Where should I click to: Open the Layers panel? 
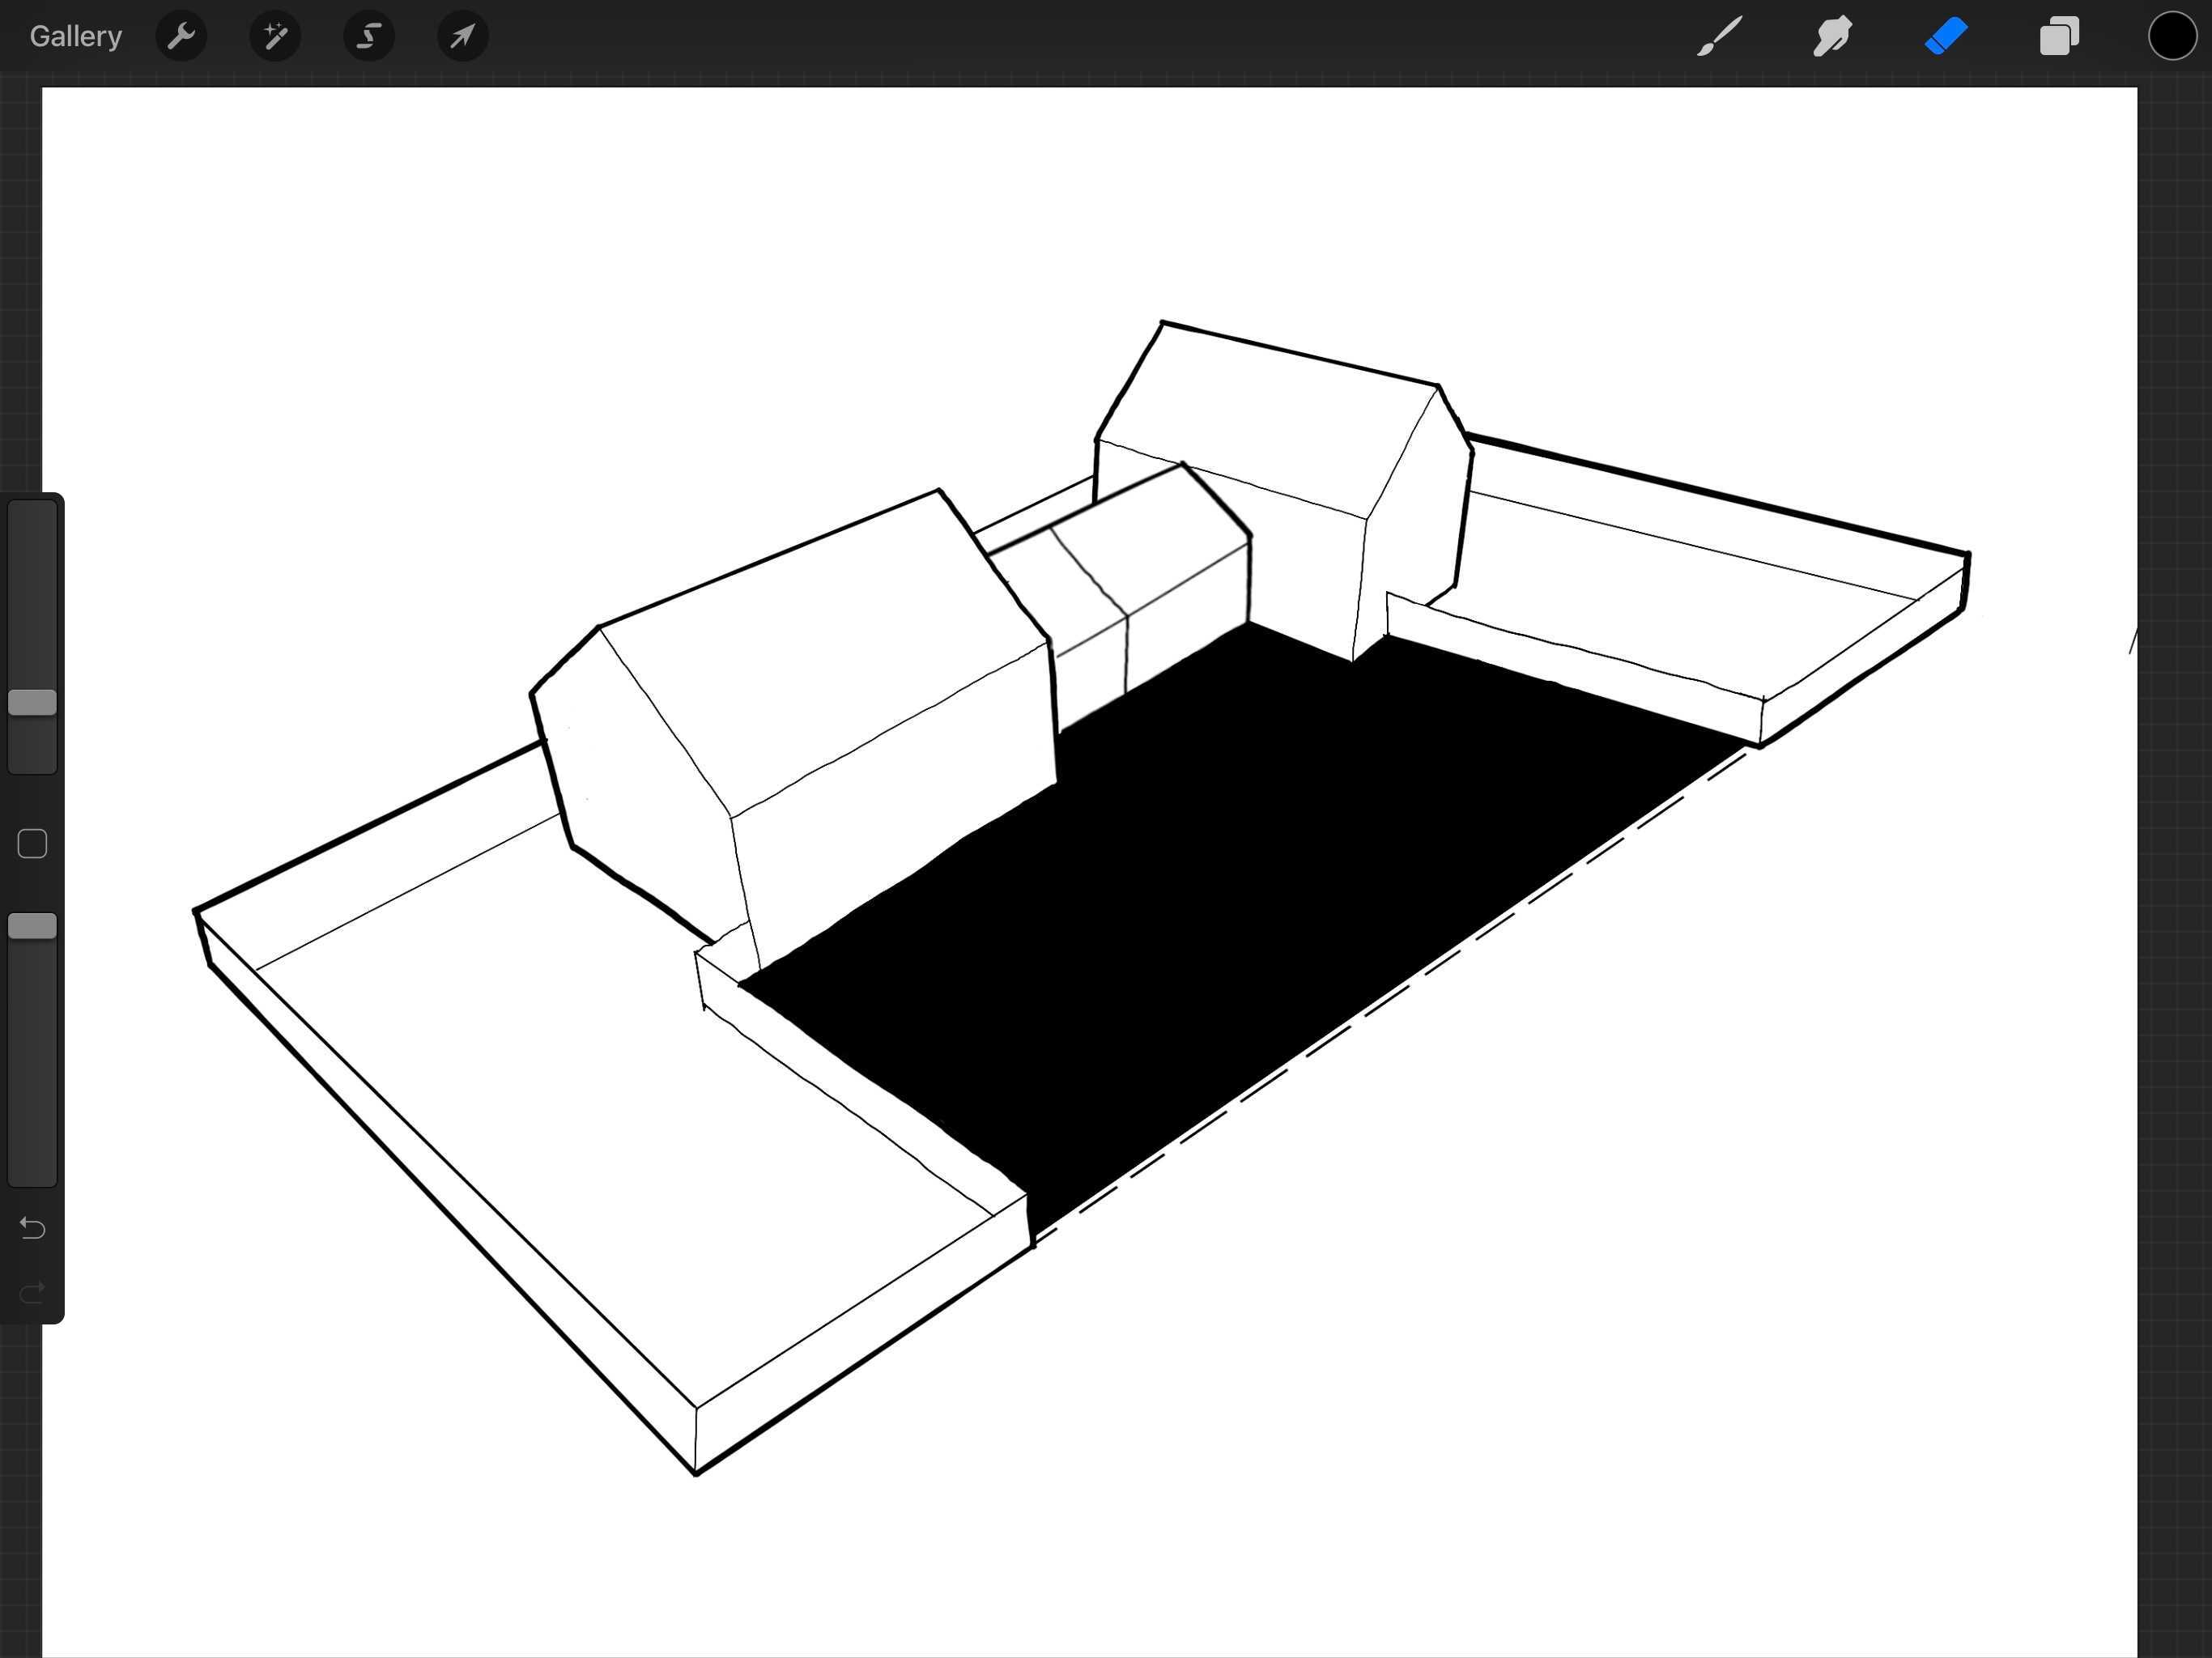click(x=2059, y=37)
